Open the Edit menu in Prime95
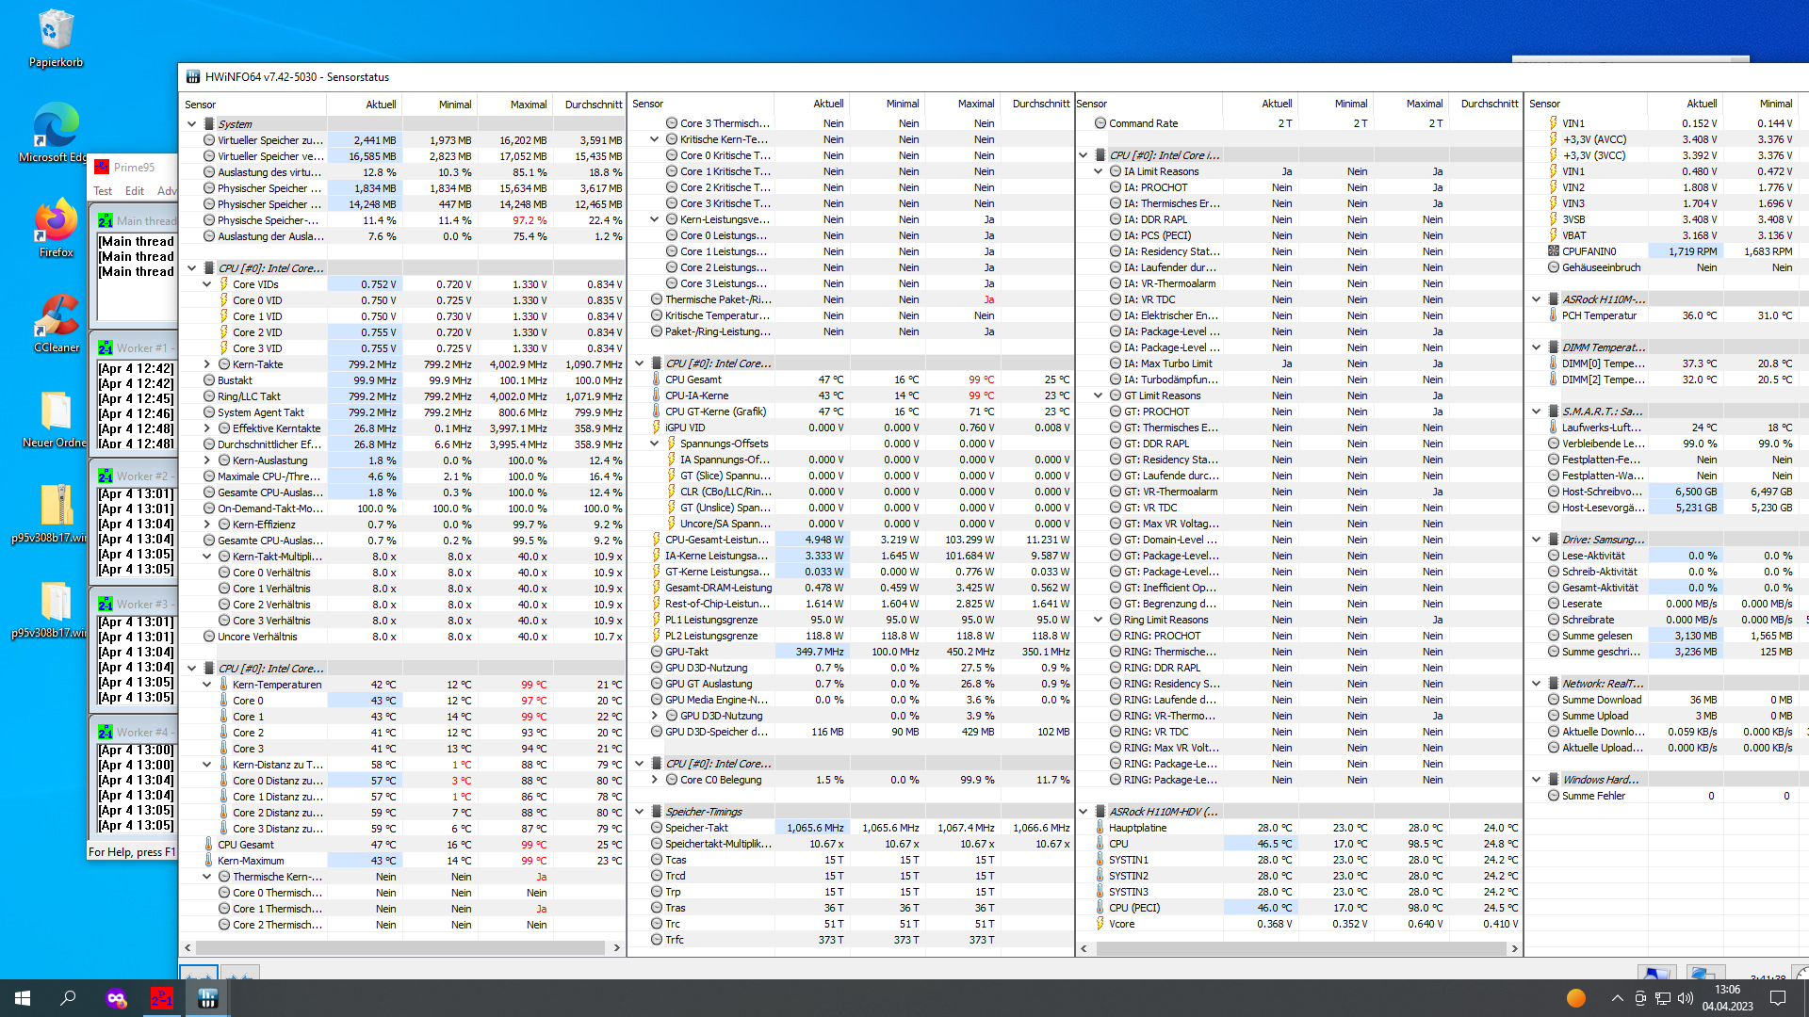Screen dimensions: 1809x1017 135,191
